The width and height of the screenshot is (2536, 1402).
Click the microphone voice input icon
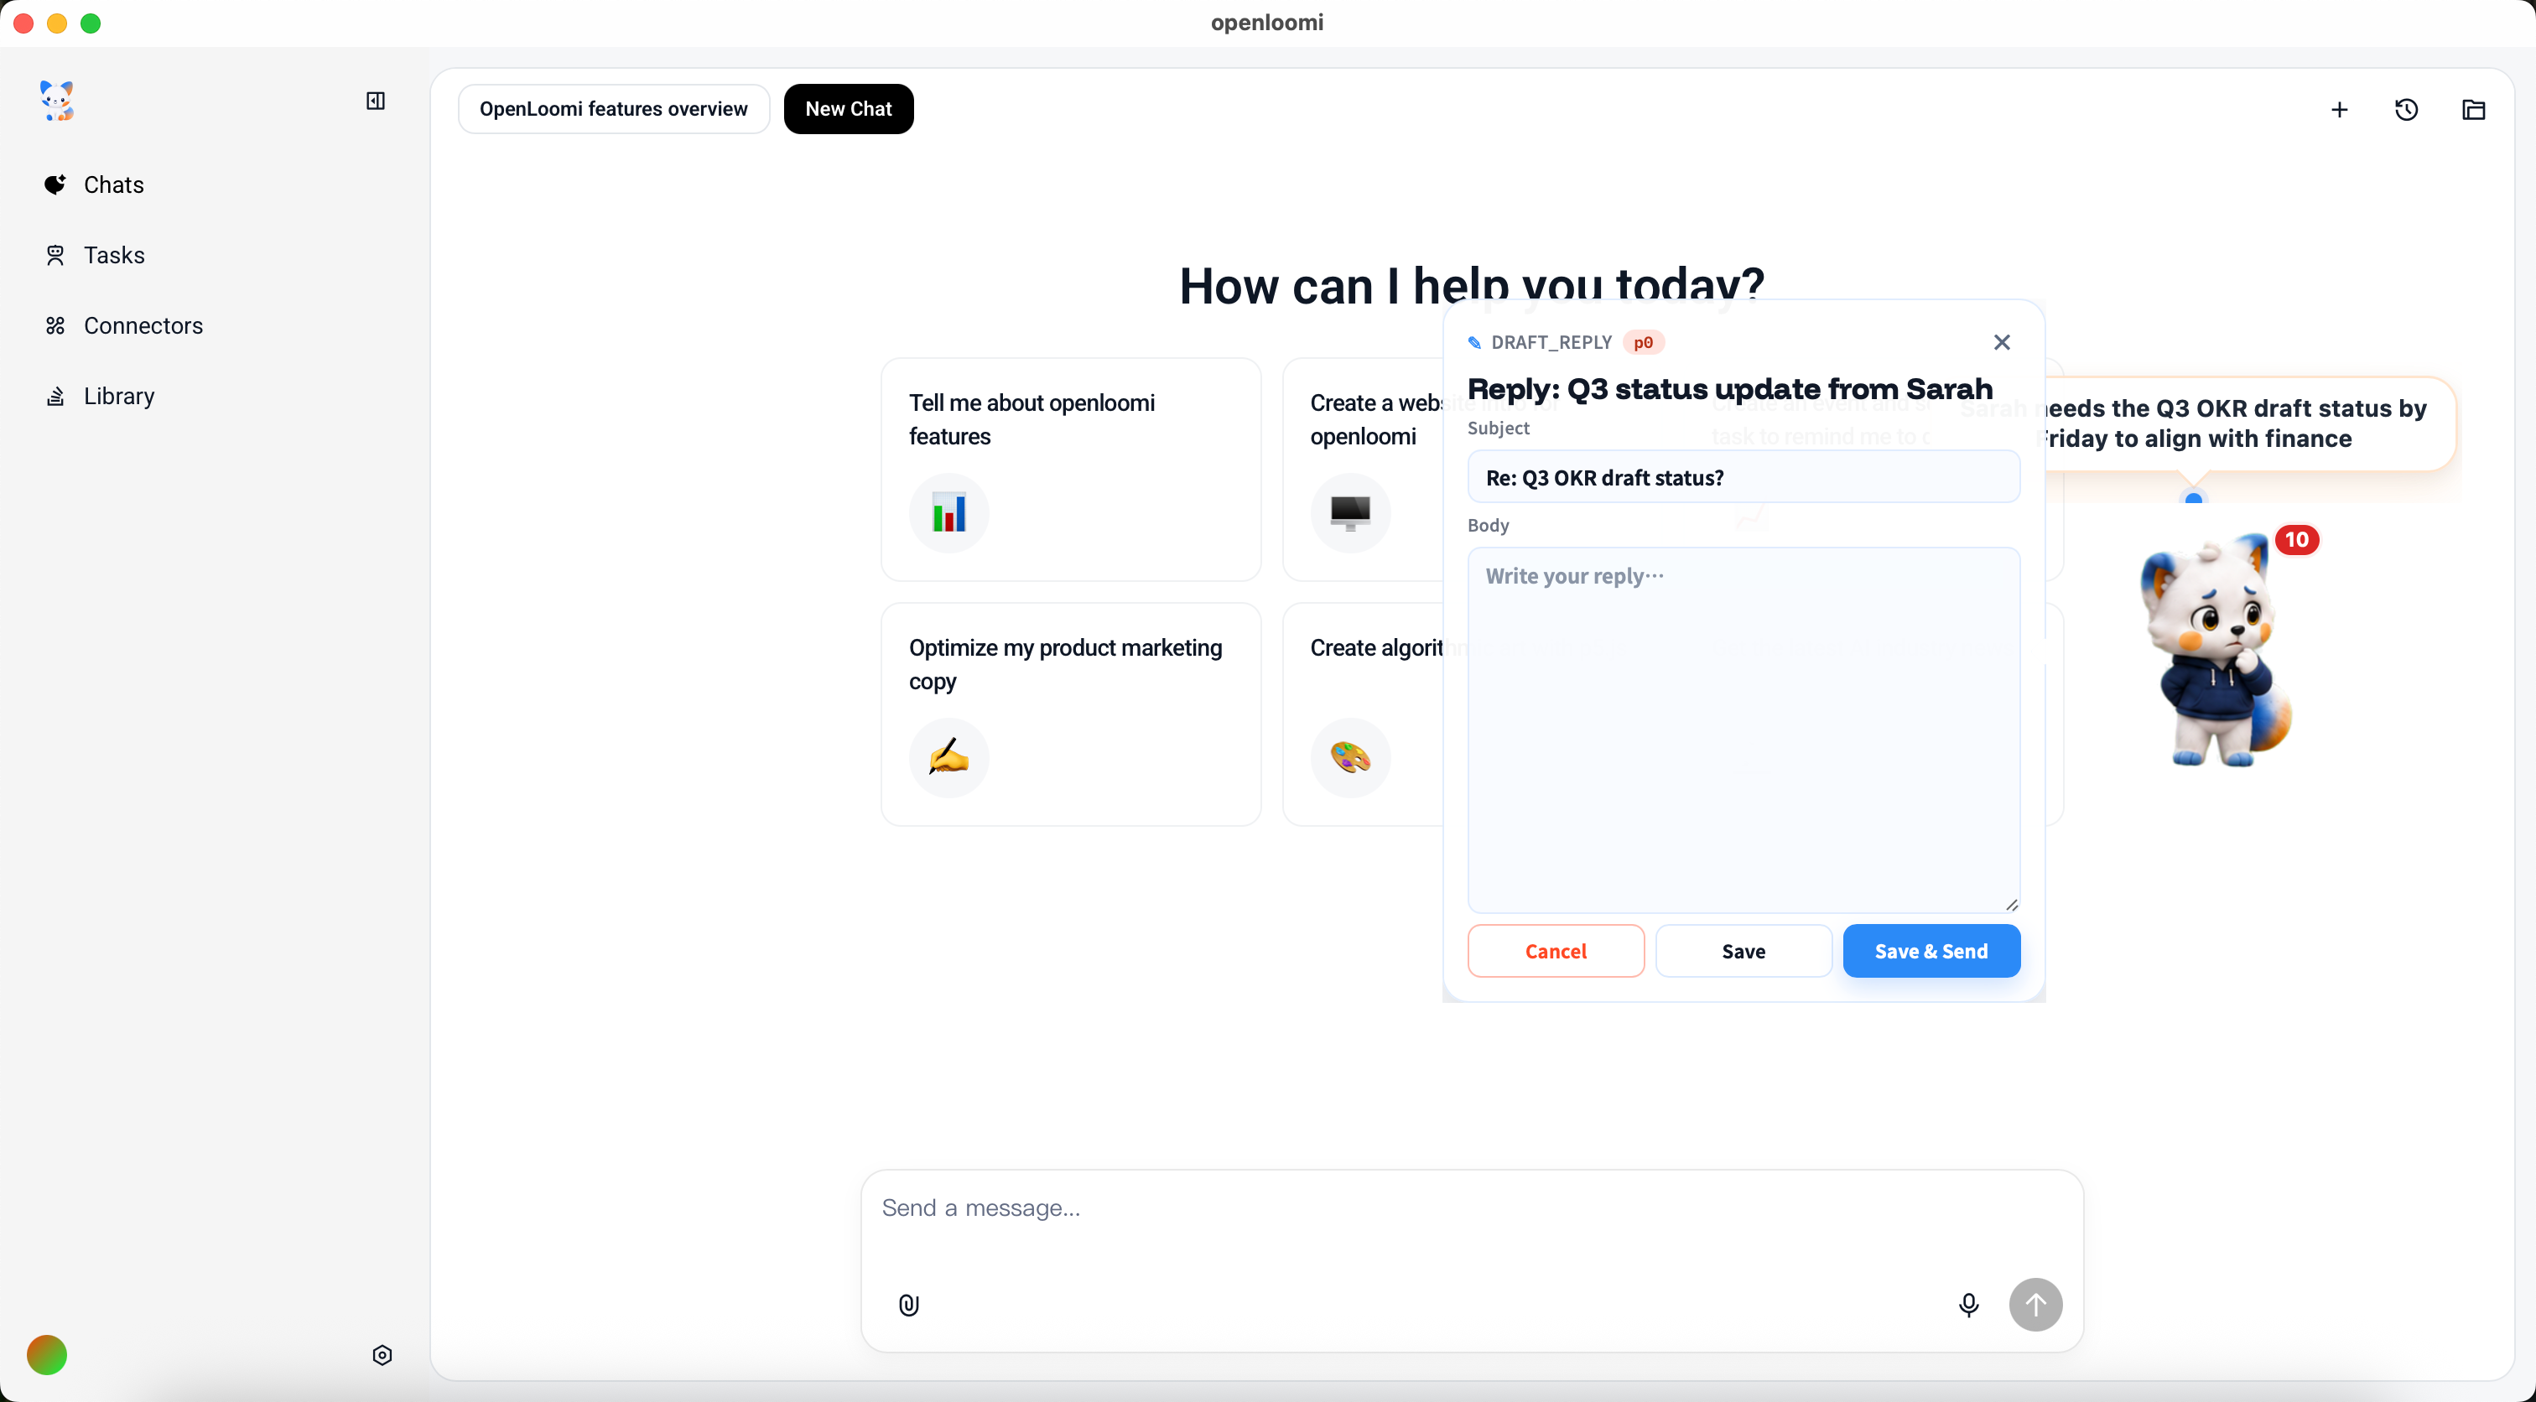(x=1968, y=1306)
